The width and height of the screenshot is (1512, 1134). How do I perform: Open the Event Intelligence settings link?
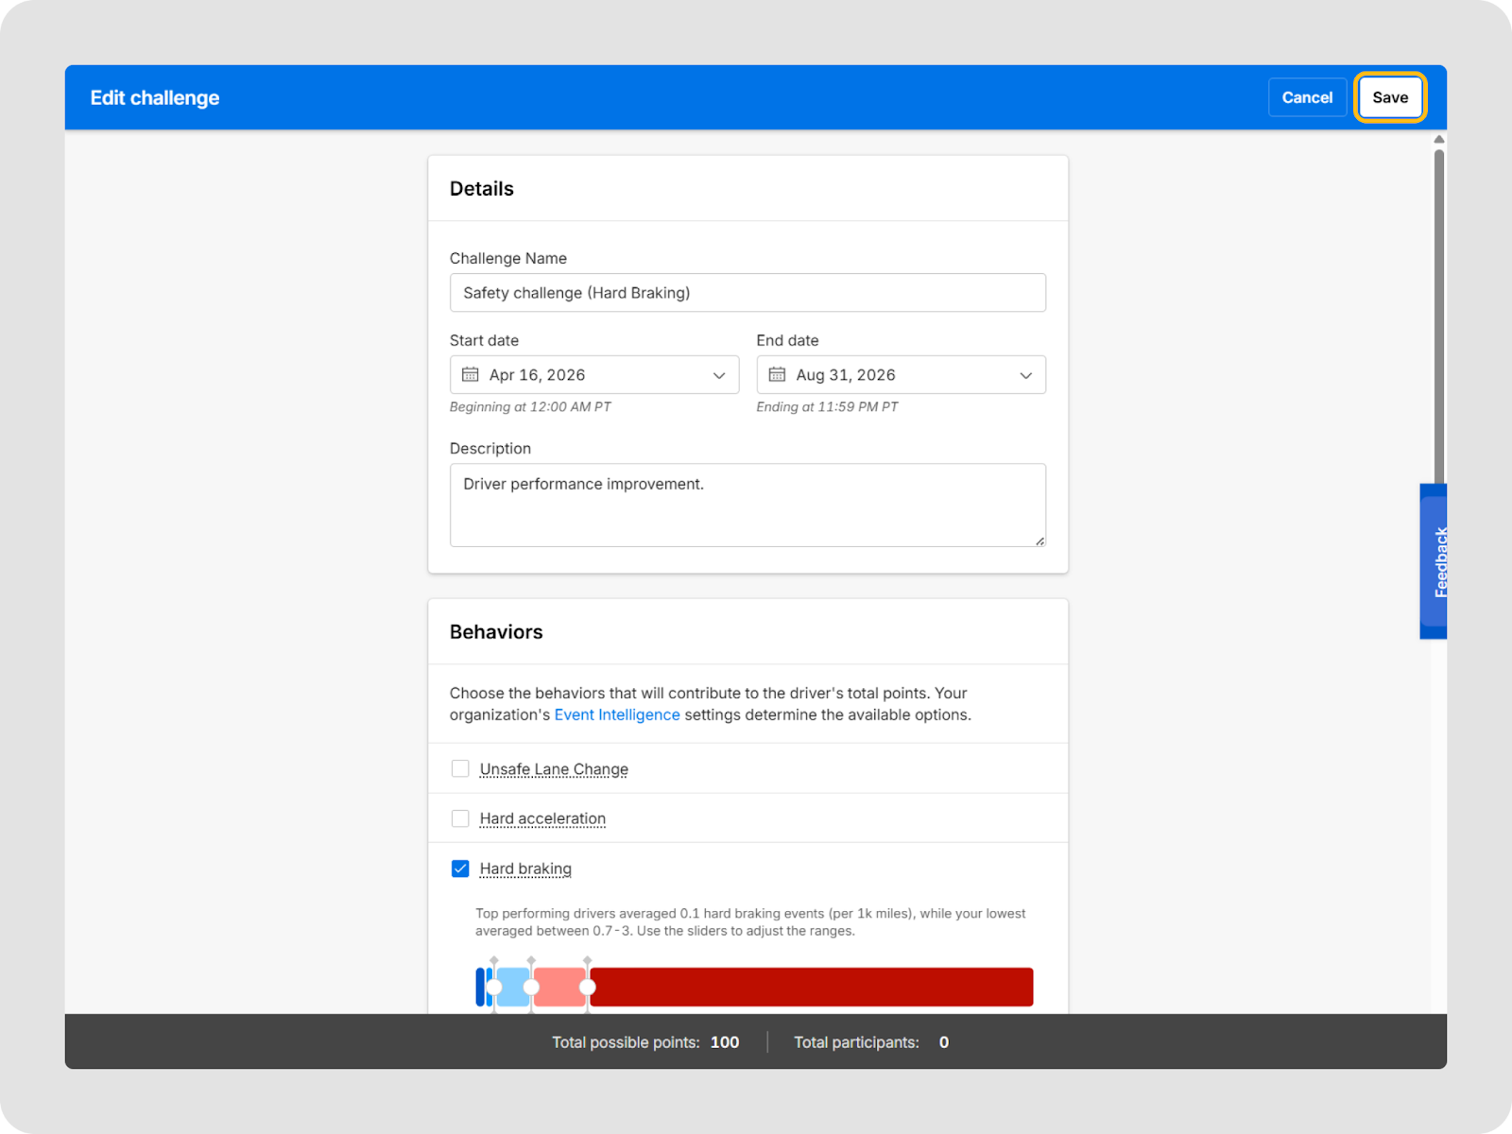point(616,715)
